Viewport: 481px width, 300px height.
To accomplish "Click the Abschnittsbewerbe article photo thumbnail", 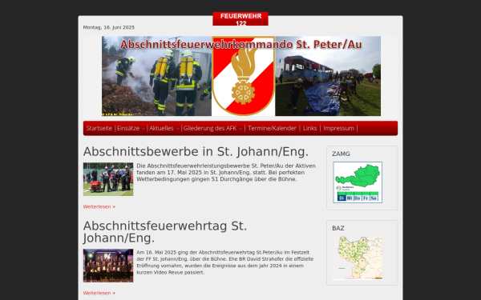I will pos(108,179).
